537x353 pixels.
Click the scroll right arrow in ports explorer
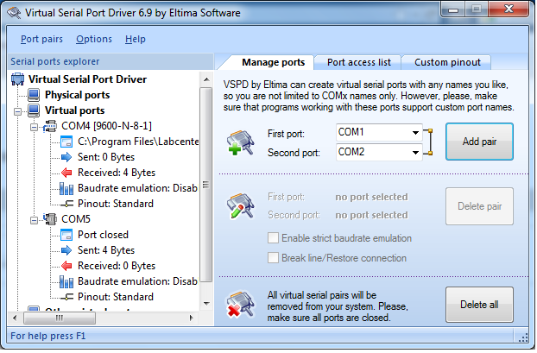pyautogui.click(x=192, y=318)
